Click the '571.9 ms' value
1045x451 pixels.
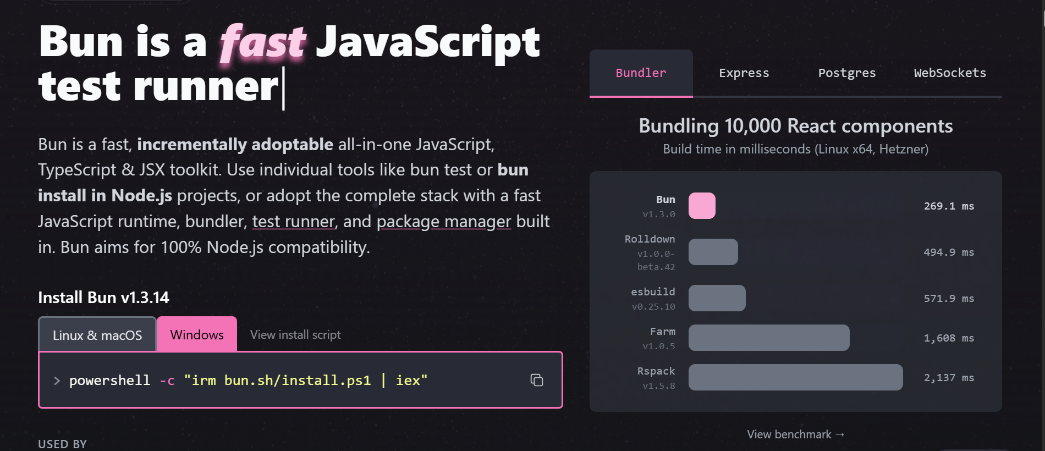(949, 299)
